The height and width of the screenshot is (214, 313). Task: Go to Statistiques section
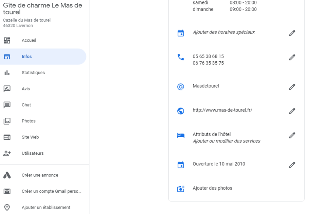[43, 73]
